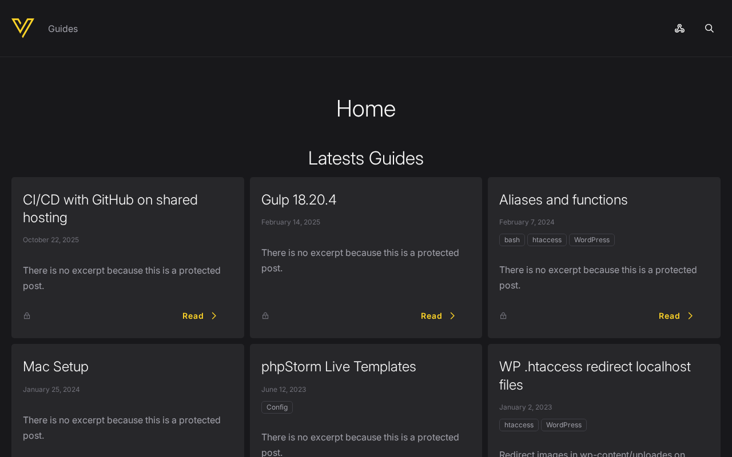Image resolution: width=732 pixels, height=457 pixels.
Task: Filter by htaccess tag on Aliases card
Action: [x=547, y=240]
